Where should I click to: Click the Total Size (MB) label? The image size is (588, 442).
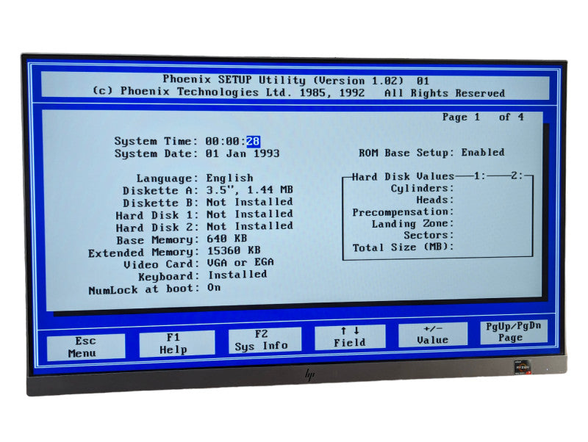click(403, 247)
